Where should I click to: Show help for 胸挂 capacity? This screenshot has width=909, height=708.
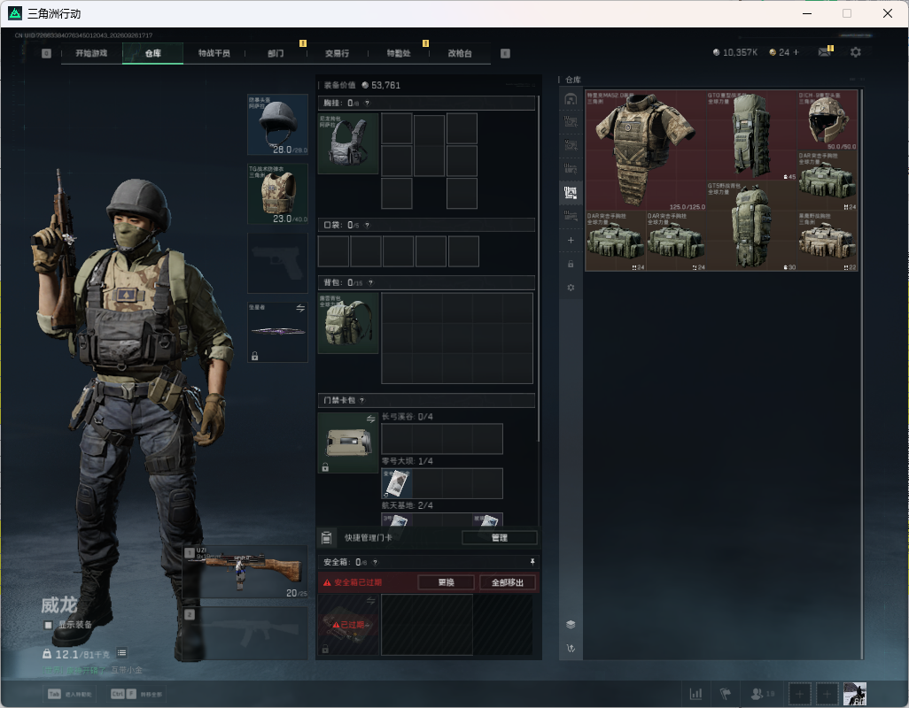point(367,103)
